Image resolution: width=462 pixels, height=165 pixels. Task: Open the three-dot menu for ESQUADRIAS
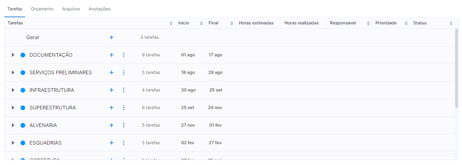[124, 143]
